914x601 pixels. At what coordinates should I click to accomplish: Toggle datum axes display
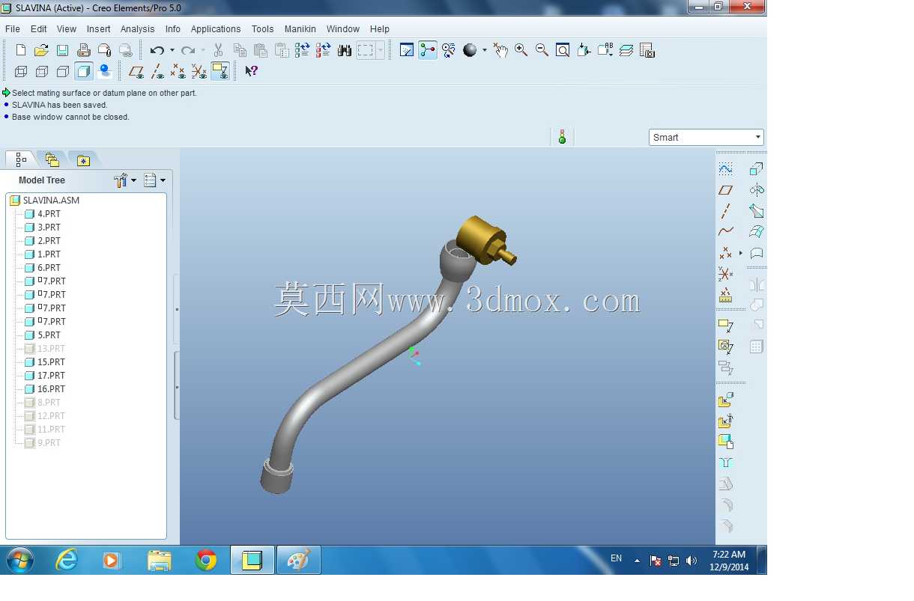pyautogui.click(x=157, y=71)
